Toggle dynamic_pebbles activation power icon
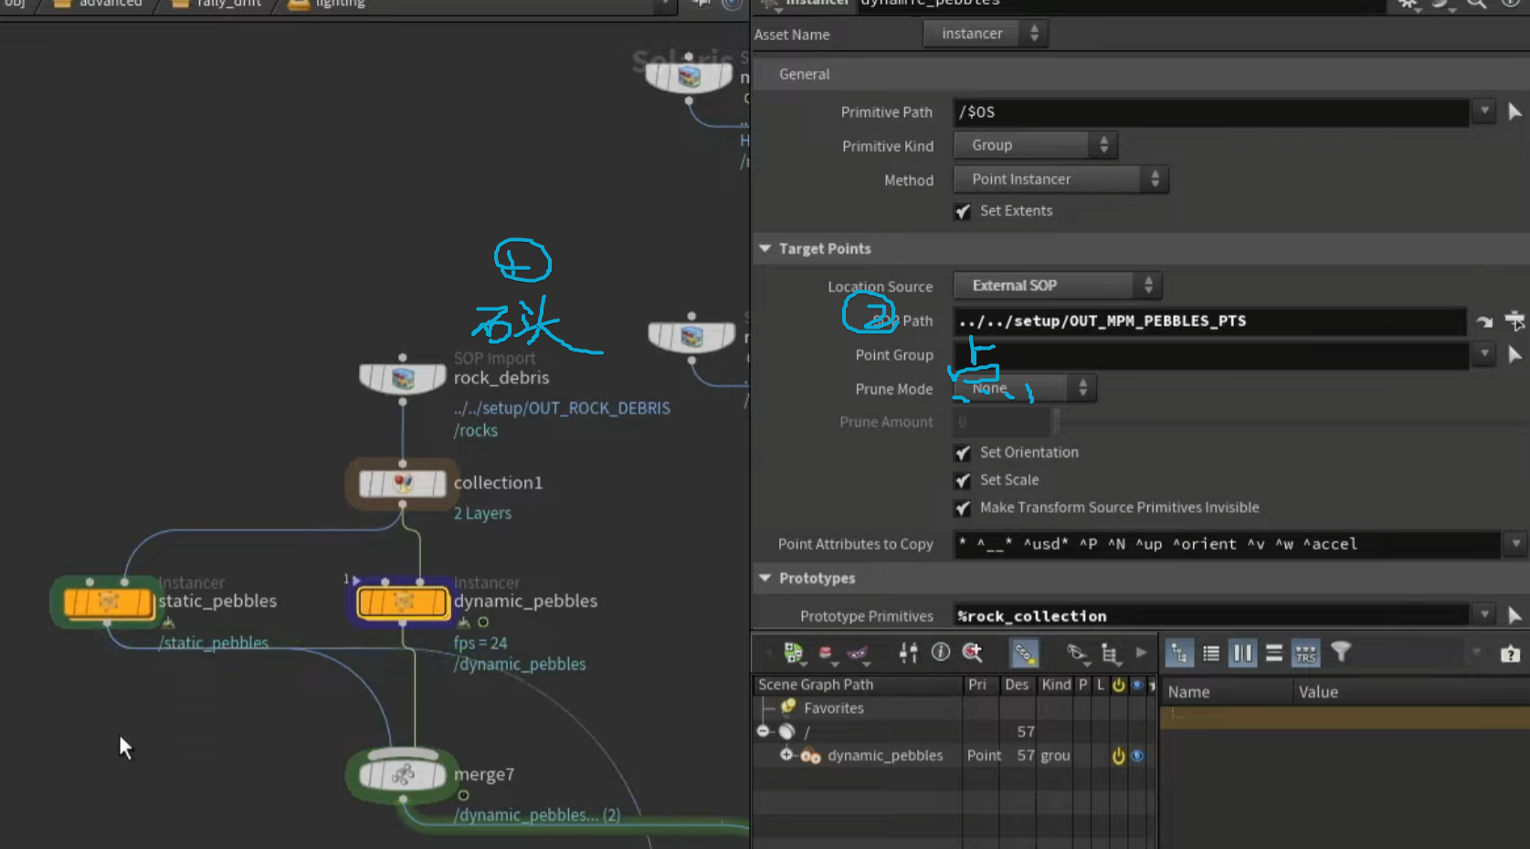1530x849 pixels. [1118, 756]
